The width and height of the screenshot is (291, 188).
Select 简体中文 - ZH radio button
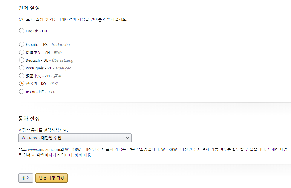tap(22, 52)
